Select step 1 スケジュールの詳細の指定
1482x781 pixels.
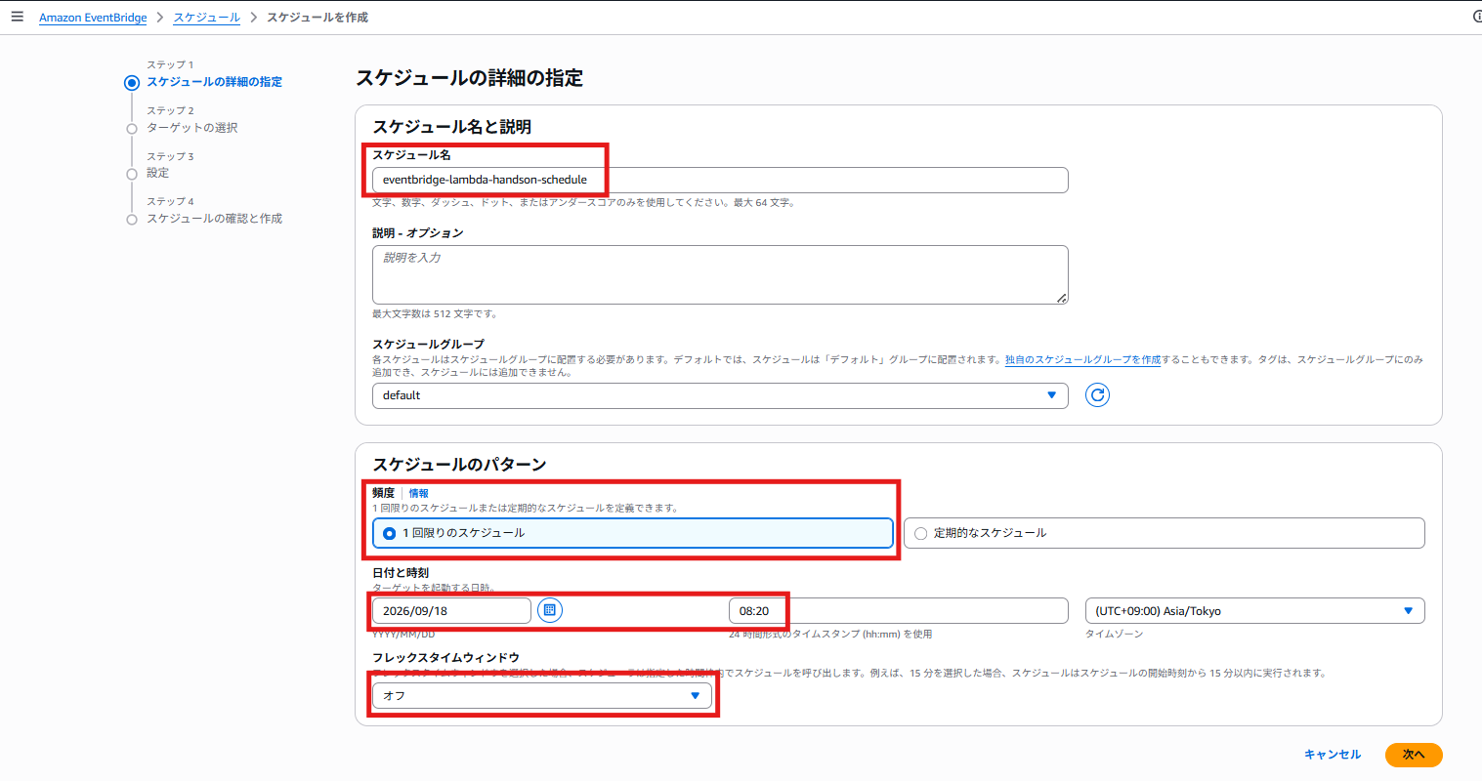click(x=214, y=82)
